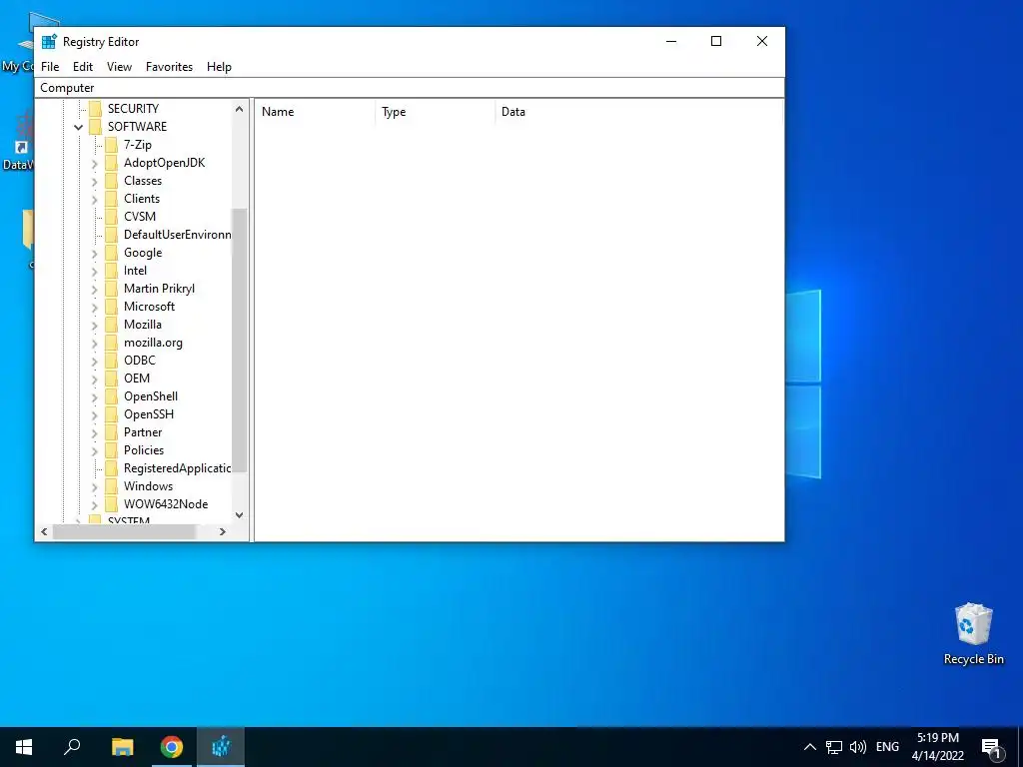1023x767 pixels.
Task: Open the File menu
Action: (50, 67)
